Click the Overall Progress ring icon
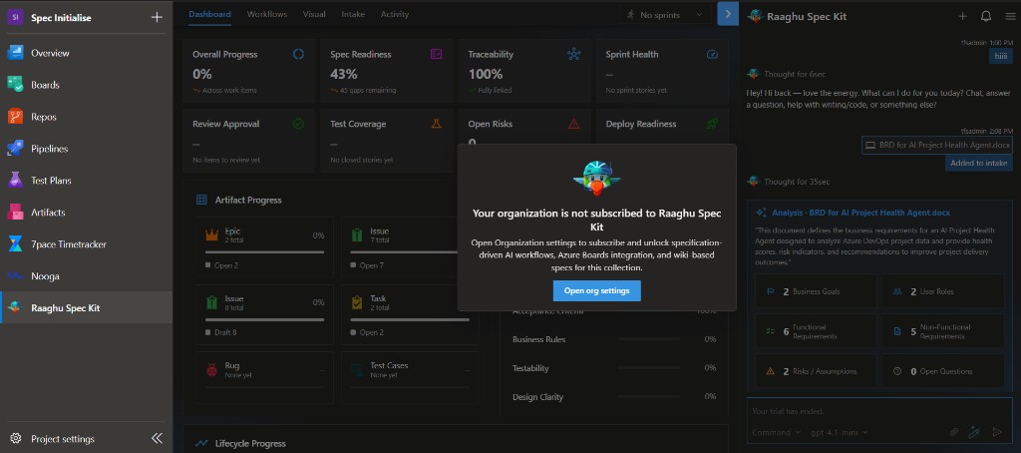The height and width of the screenshot is (453, 1021). [x=298, y=55]
